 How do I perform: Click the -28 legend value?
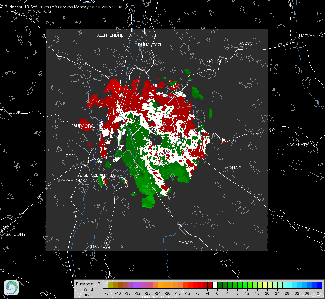pyautogui.click(x=148, y=293)
